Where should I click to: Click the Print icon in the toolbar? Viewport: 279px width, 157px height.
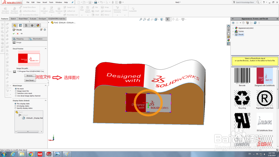point(95,2)
